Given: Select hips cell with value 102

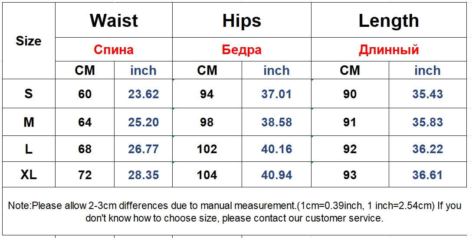Looking at the screenshot, I should (x=207, y=149).
